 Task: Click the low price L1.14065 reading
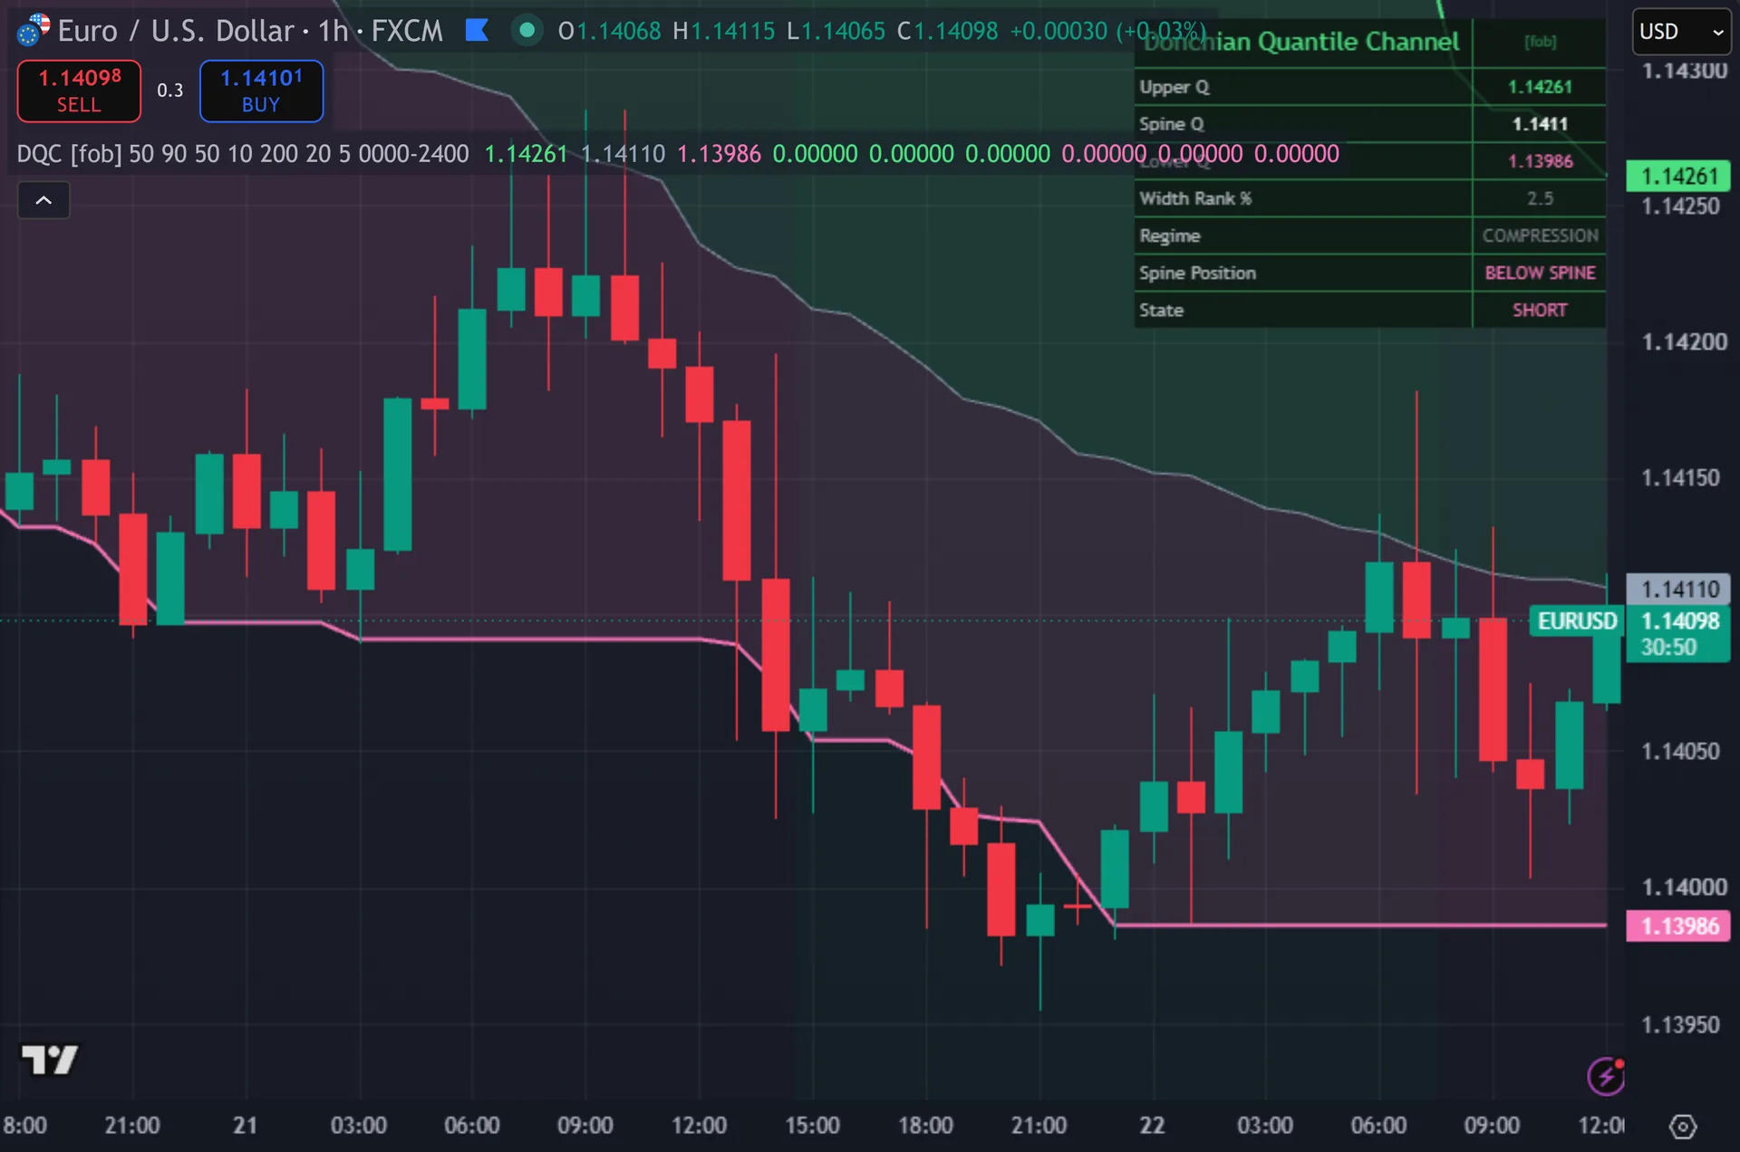click(836, 31)
